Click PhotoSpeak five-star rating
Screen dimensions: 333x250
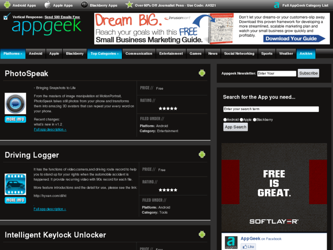(168, 109)
